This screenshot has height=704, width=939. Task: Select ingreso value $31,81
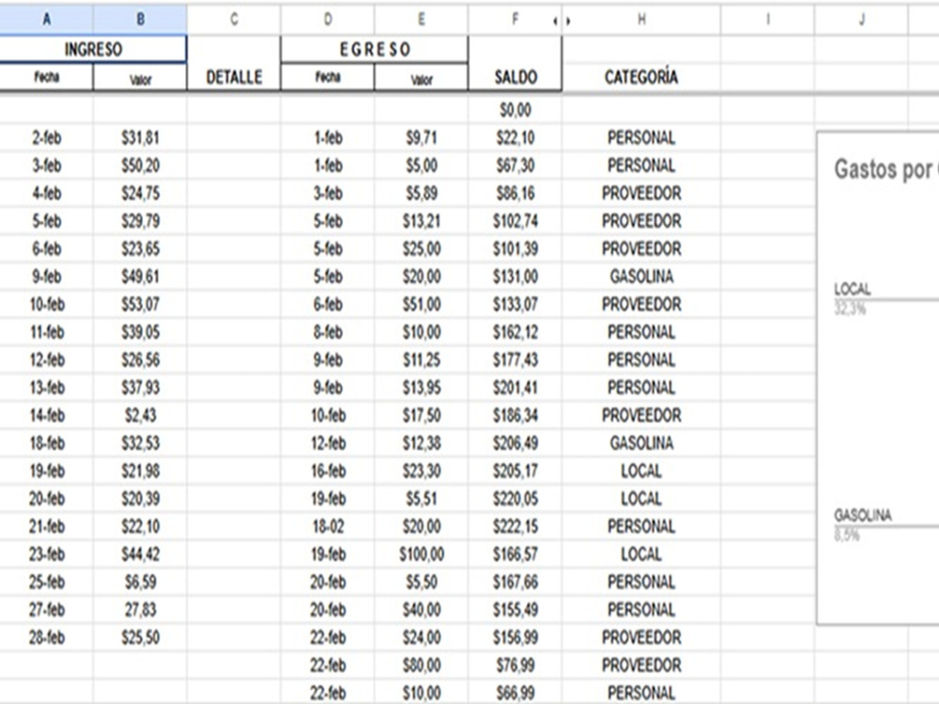click(140, 138)
